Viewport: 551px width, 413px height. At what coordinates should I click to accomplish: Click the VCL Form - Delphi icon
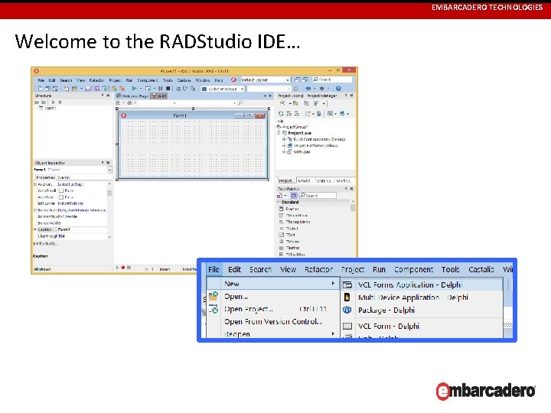347,327
